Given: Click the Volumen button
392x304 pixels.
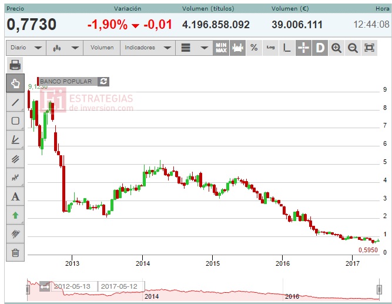Looking at the screenshot, I should point(102,48).
